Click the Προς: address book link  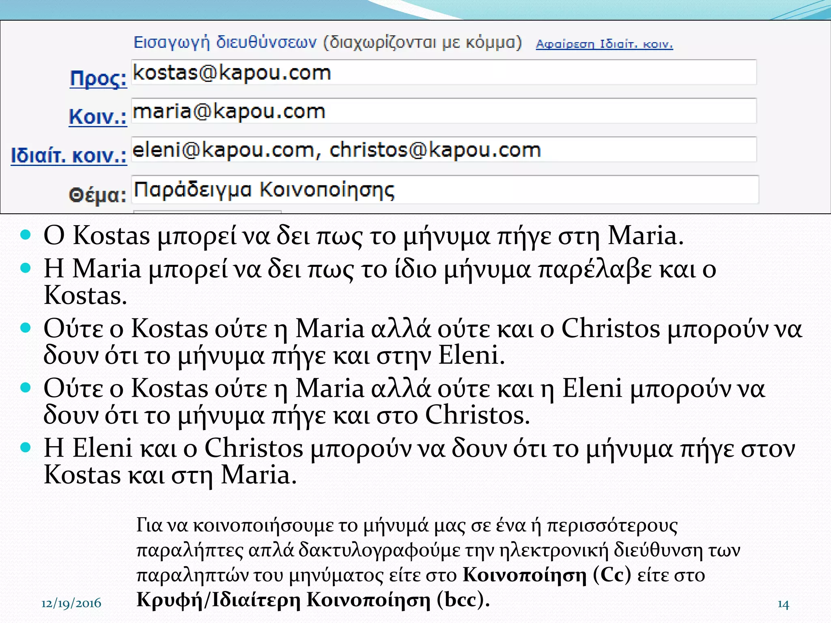[x=98, y=78]
